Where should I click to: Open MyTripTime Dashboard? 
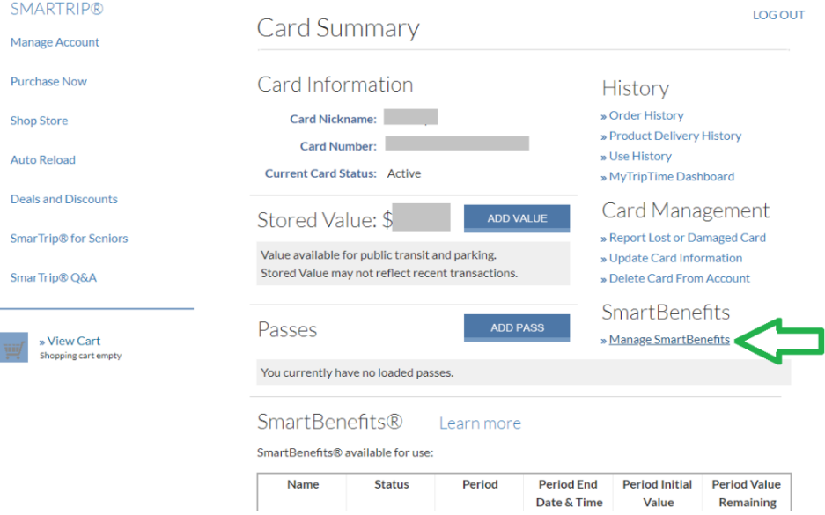[x=671, y=176]
